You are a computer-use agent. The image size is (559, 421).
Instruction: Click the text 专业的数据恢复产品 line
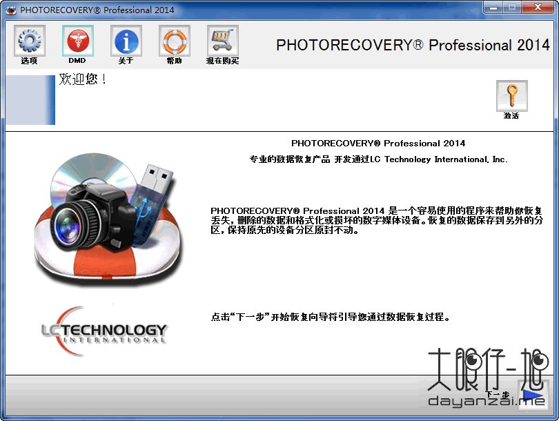click(x=378, y=159)
